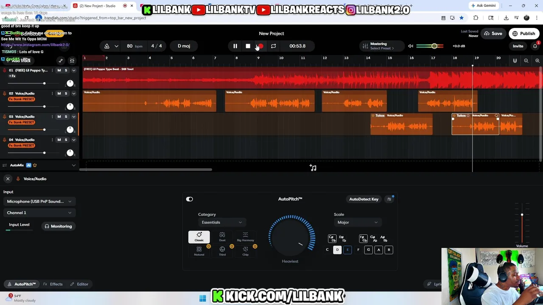Open AutoPitch advanced settings sliders icon
Viewport: 543px width, 305px height.
click(x=389, y=199)
